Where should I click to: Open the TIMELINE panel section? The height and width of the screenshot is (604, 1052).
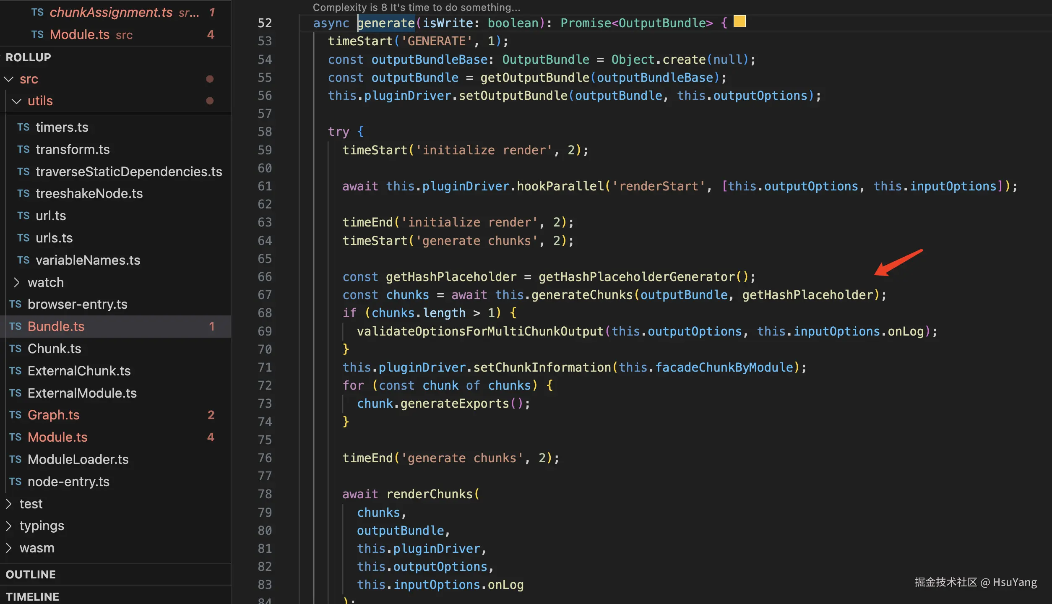32,596
